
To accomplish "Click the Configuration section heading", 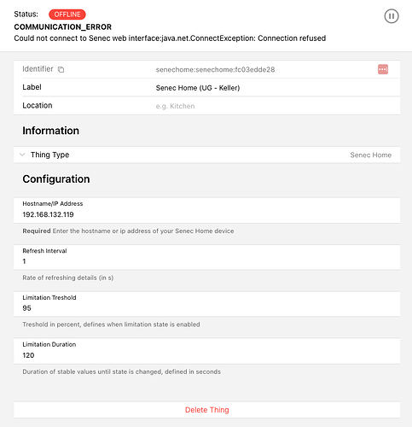I will (56, 179).
